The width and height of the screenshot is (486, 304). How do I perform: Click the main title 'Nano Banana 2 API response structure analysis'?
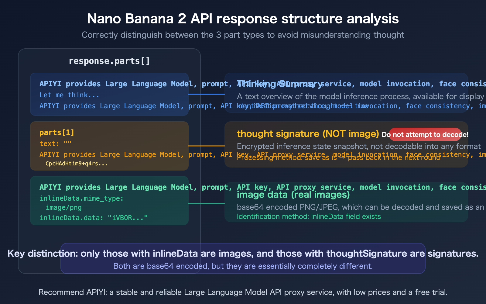click(x=243, y=19)
